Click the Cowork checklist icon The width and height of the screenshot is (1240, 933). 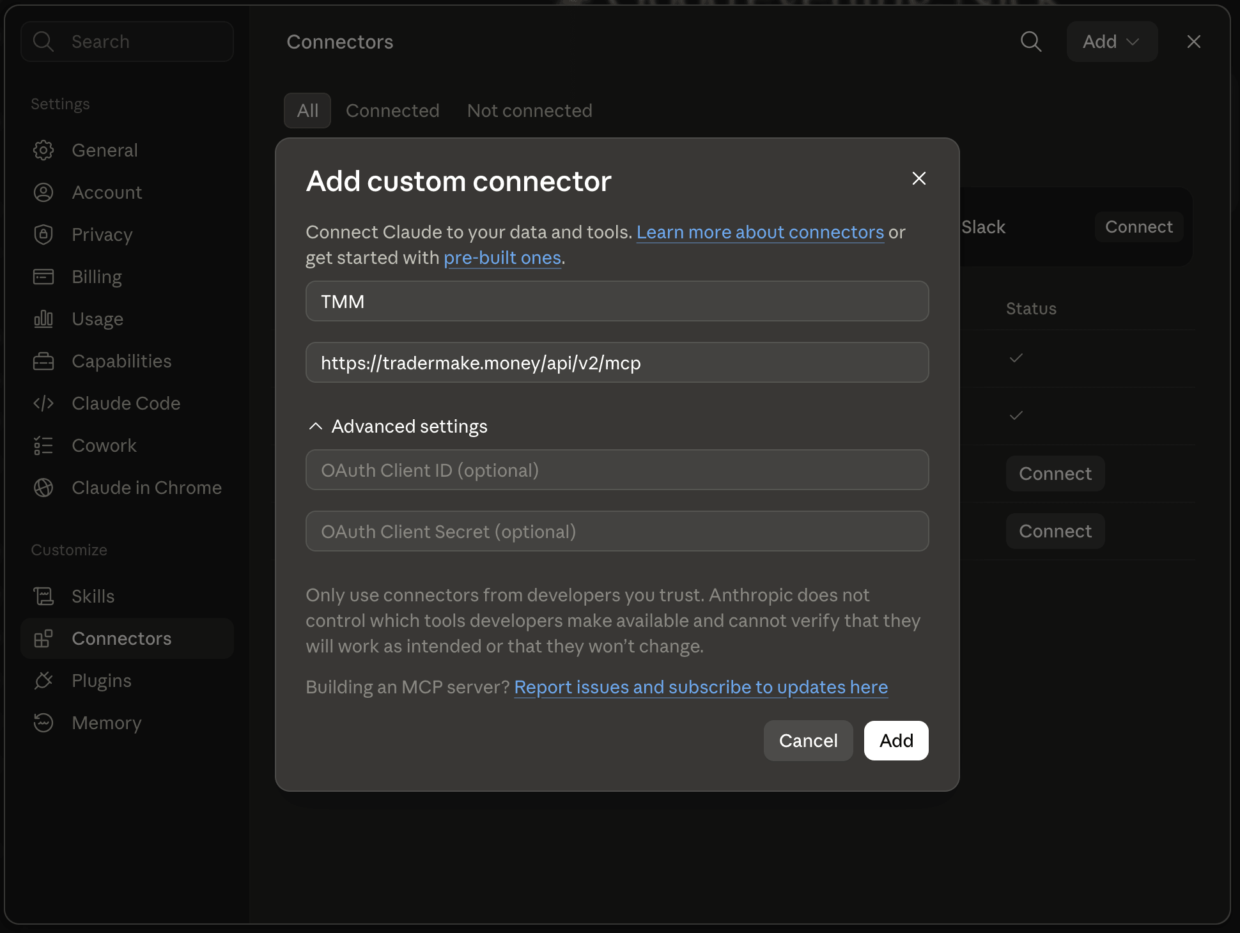[43, 445]
